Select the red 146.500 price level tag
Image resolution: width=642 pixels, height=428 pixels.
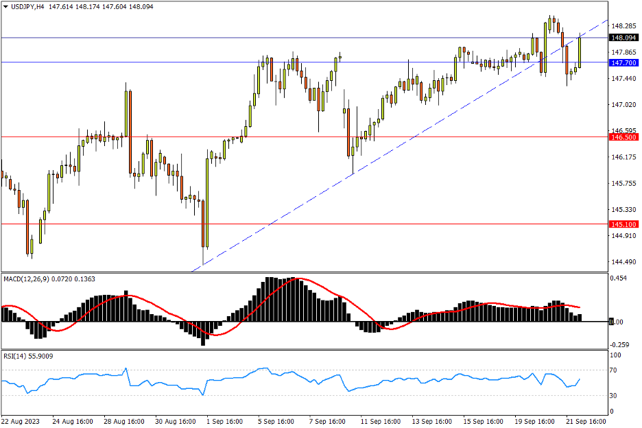tap(624, 137)
